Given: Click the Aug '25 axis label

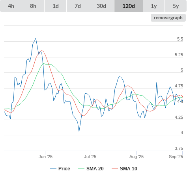Looking at the screenshot, I should click(x=137, y=157).
